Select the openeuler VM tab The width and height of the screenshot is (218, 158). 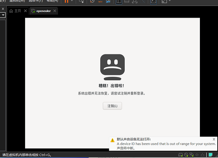[x=43, y=11]
